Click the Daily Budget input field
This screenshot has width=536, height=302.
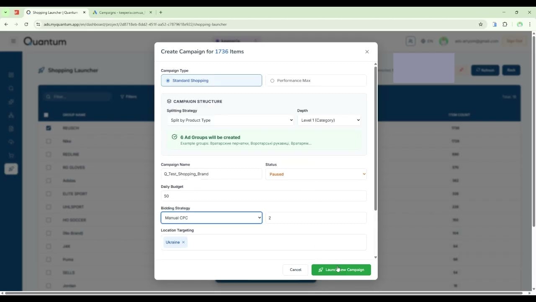264,196
